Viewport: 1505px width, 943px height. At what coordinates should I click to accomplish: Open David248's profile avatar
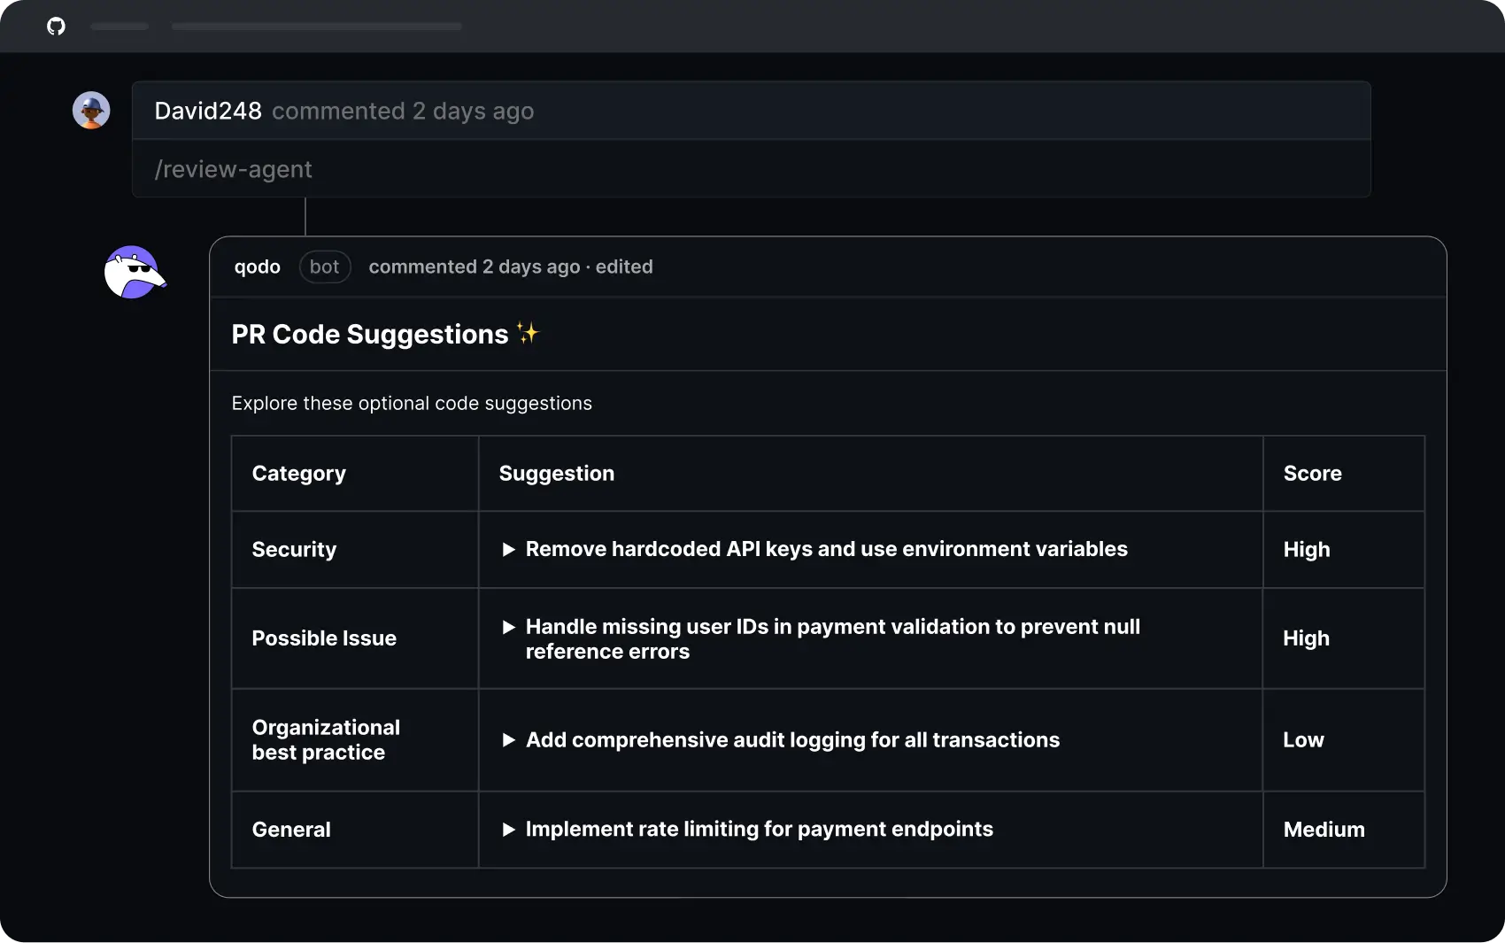click(91, 111)
